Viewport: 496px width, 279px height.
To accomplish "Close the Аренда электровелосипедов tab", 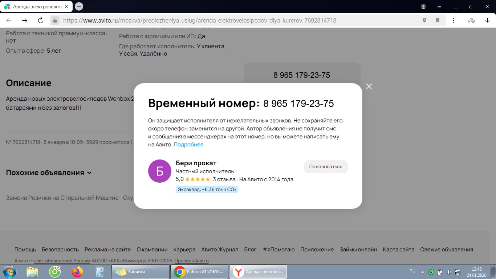I will pos(66,7).
